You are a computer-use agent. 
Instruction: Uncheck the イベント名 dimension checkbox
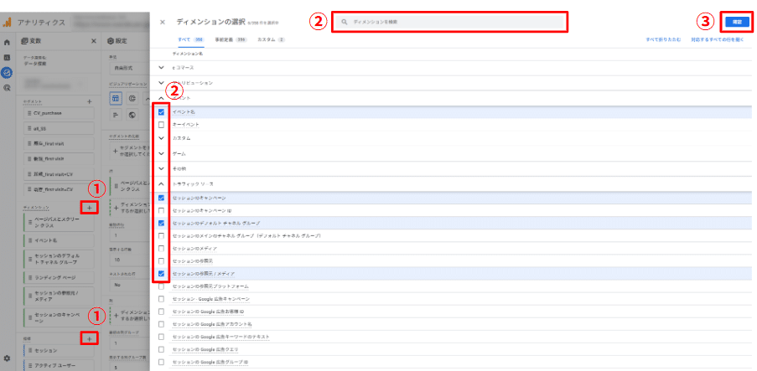[161, 111]
